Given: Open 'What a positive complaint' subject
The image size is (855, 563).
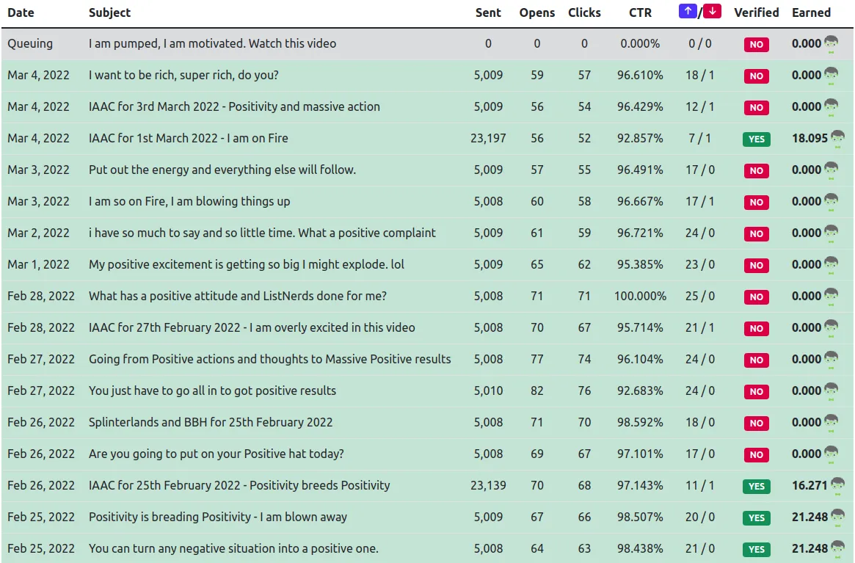Looking at the screenshot, I should [262, 233].
